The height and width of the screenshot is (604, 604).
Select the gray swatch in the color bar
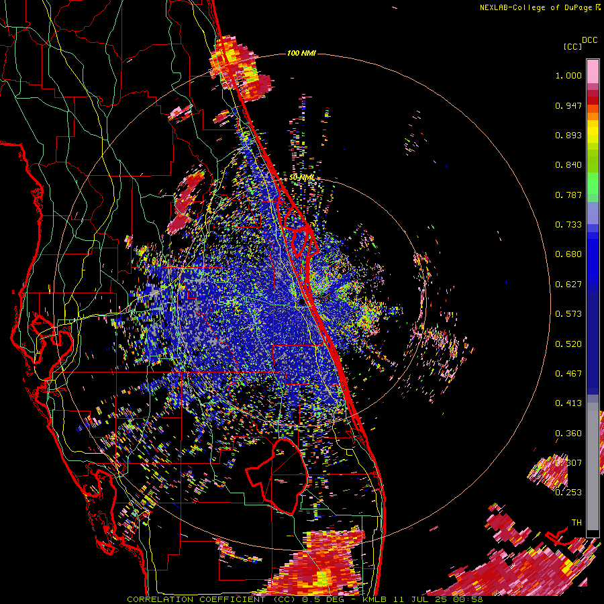pyautogui.click(x=593, y=466)
